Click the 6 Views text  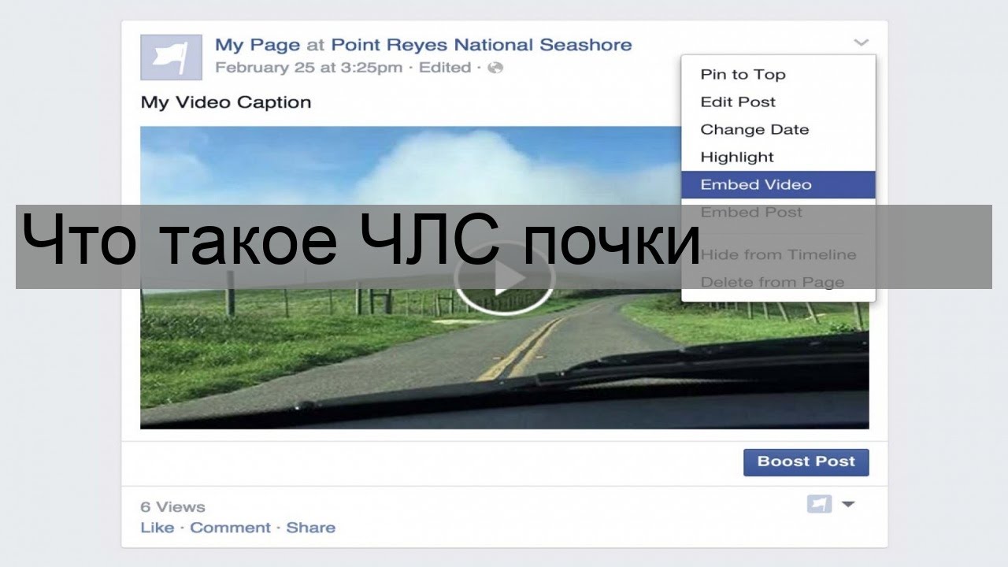click(172, 507)
